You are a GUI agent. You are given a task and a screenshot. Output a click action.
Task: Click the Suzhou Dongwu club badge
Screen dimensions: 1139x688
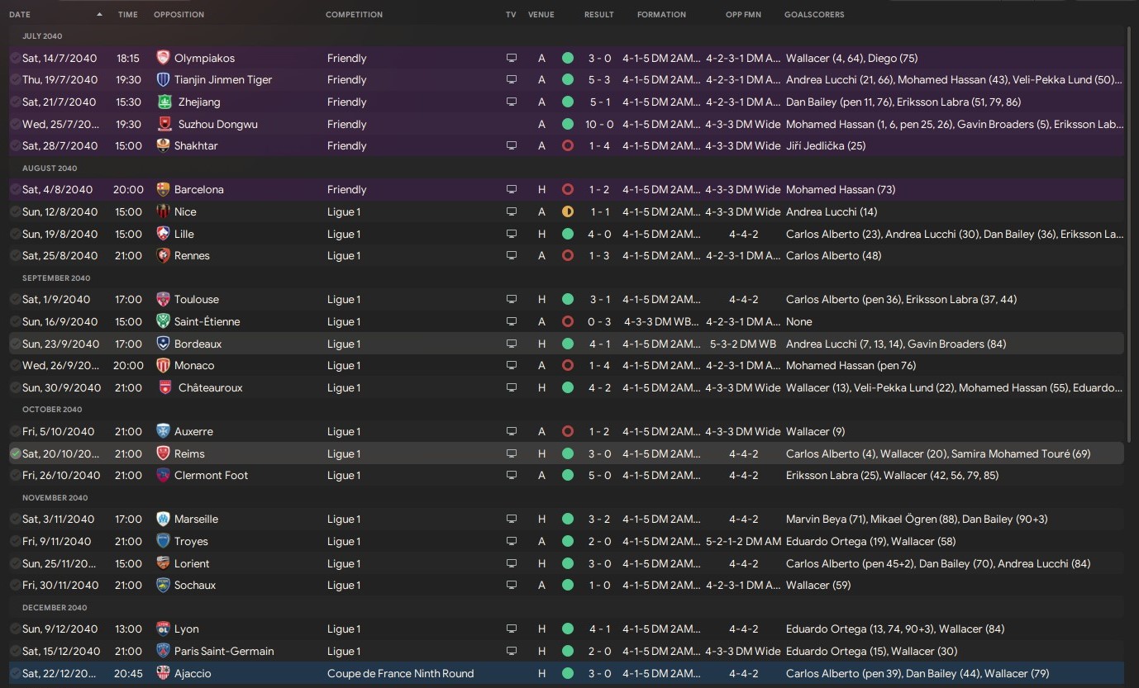tap(164, 124)
